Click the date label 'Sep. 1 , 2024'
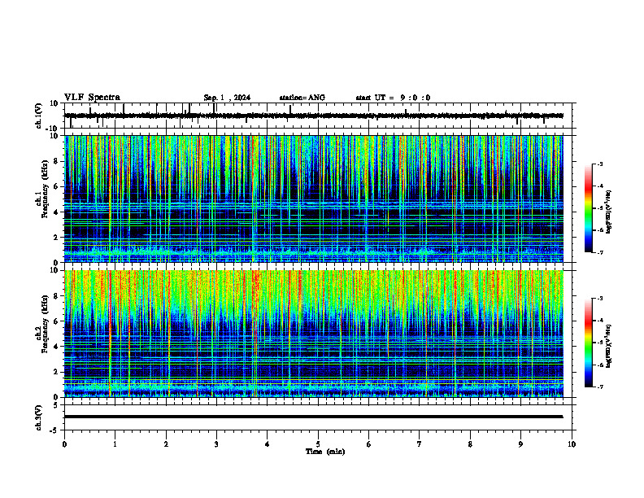 click(227, 98)
